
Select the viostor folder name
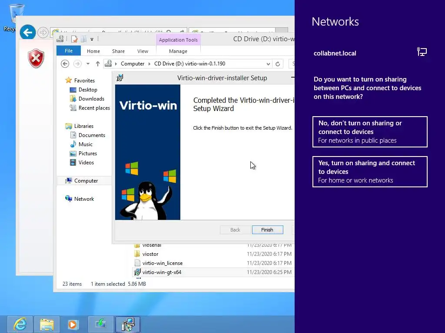150,254
